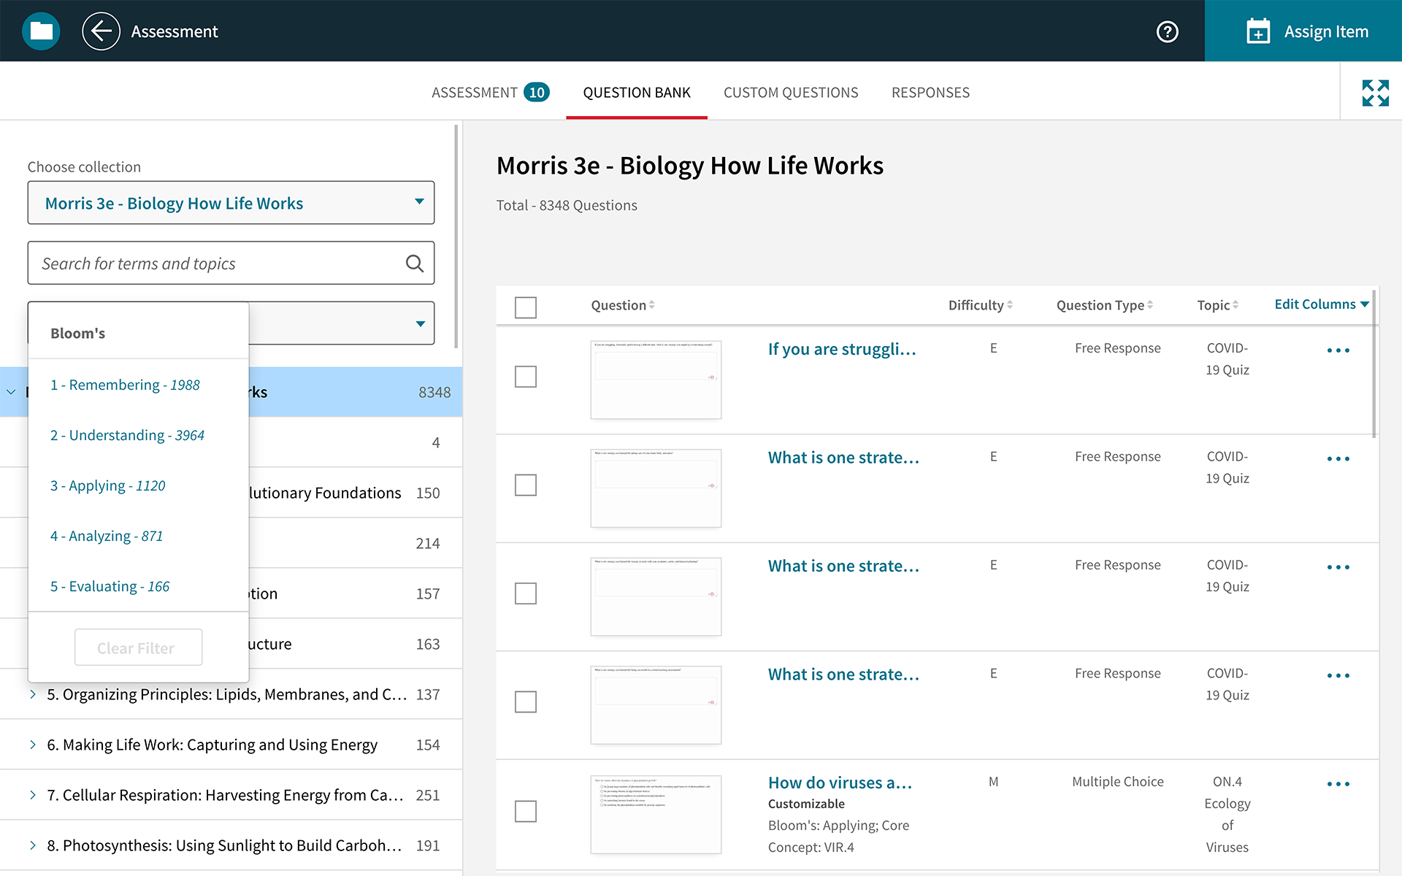
Task: Click the search magnifier icon in topic search
Action: point(414,264)
